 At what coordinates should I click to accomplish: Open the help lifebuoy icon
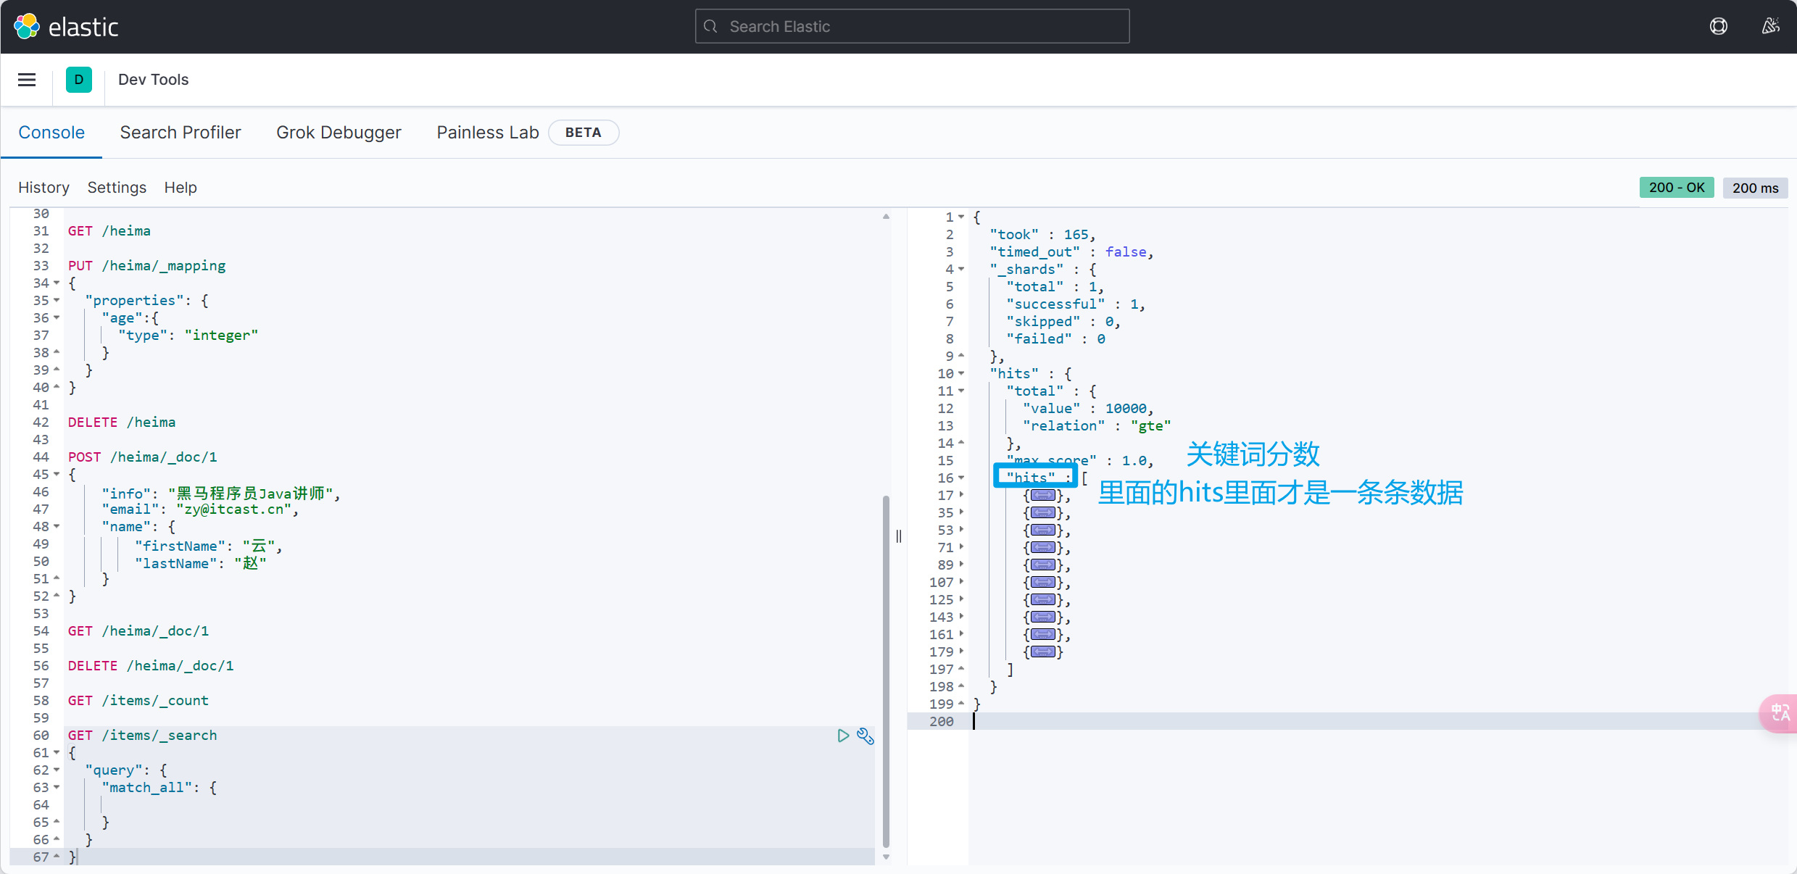pos(1718,27)
